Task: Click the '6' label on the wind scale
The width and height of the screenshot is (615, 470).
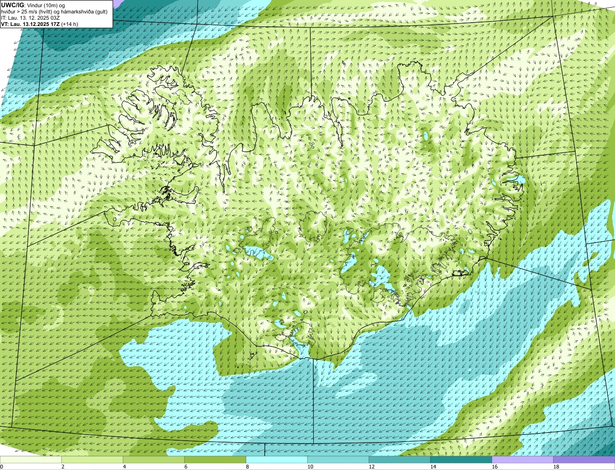Action: [x=186, y=467]
